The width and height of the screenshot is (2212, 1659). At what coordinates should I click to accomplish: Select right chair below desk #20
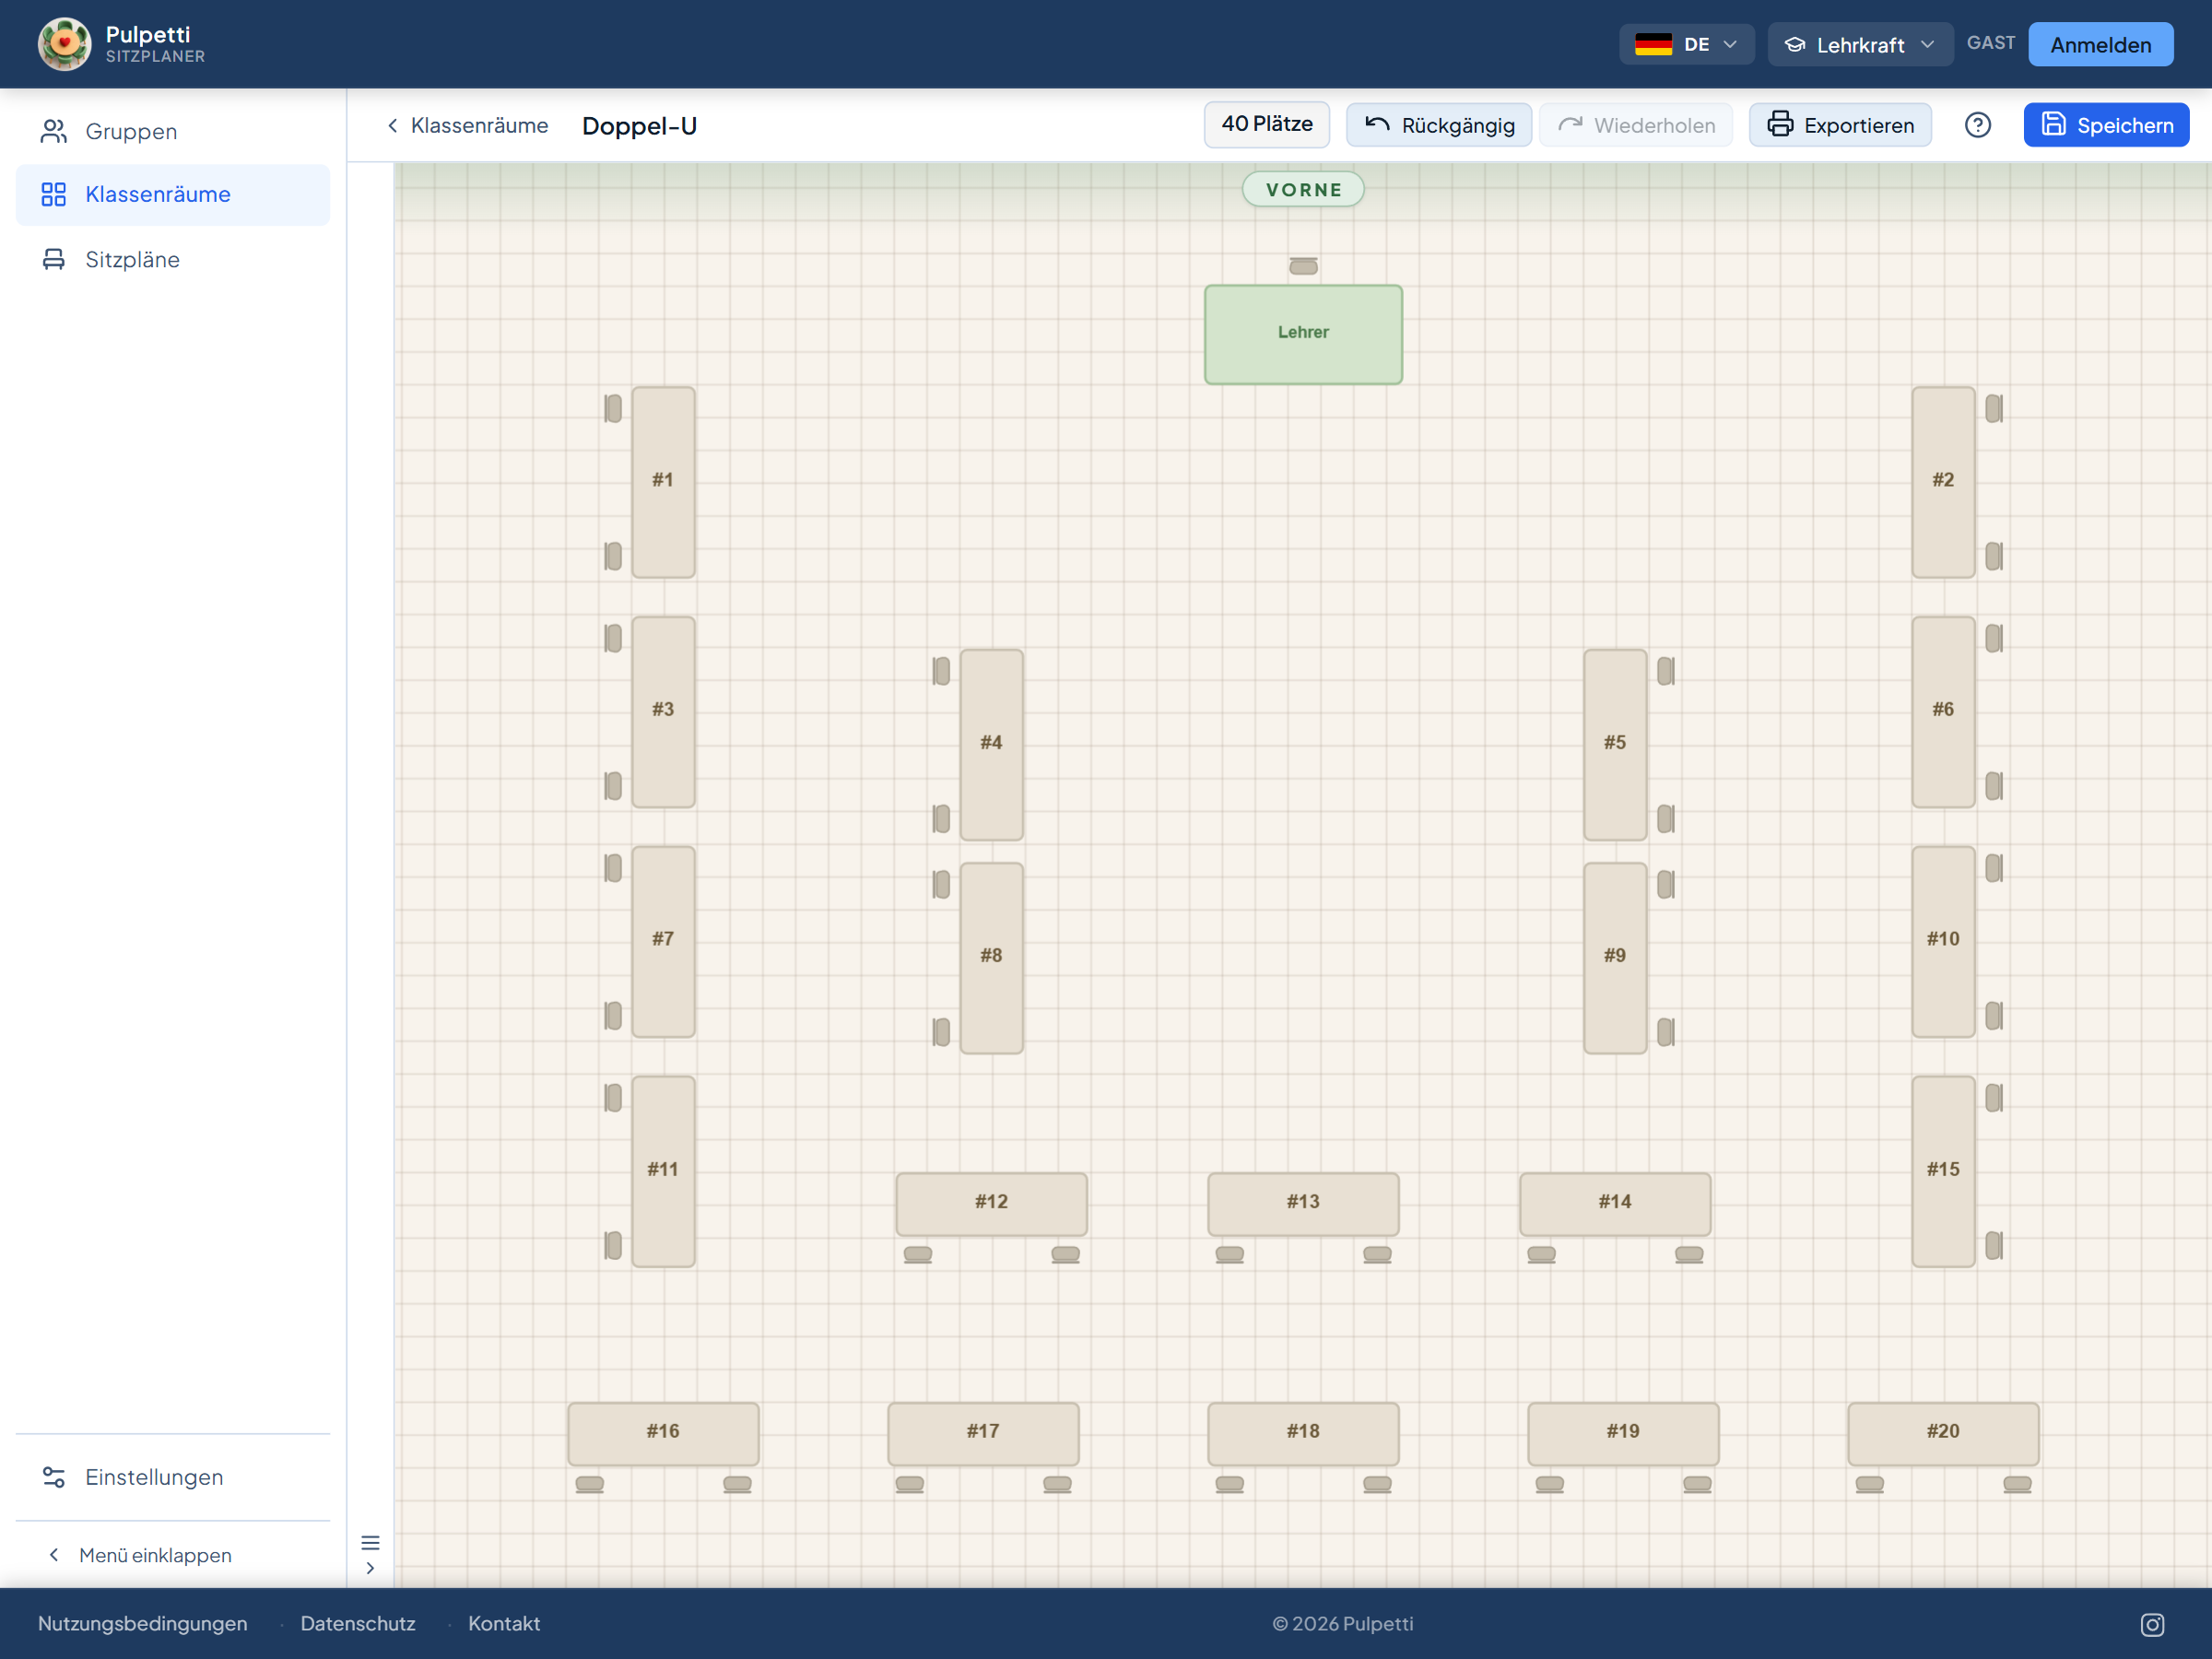click(x=2017, y=1484)
